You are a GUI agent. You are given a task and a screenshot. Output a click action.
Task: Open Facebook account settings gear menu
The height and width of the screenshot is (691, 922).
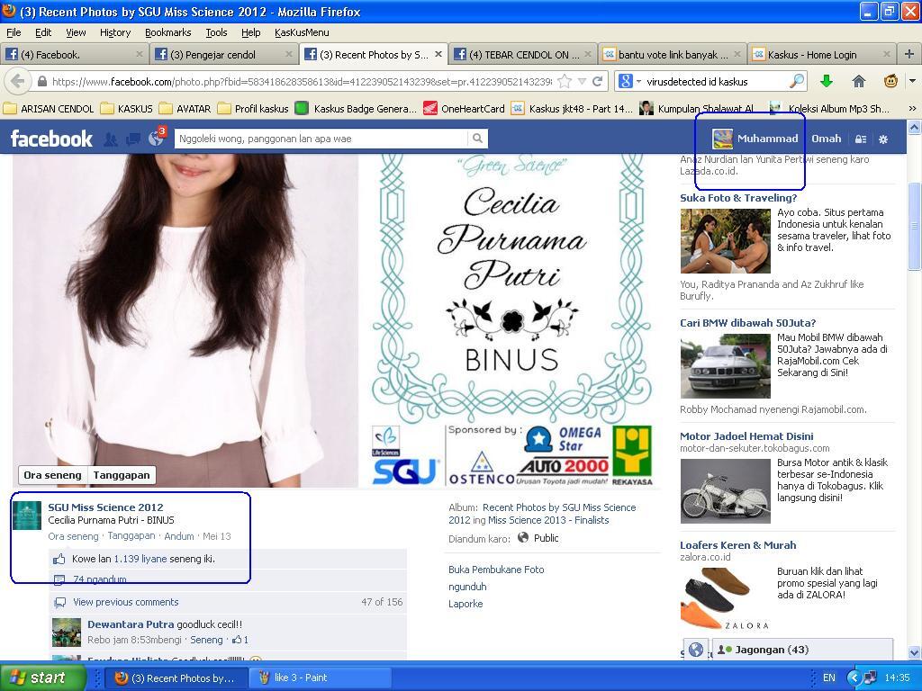(883, 139)
